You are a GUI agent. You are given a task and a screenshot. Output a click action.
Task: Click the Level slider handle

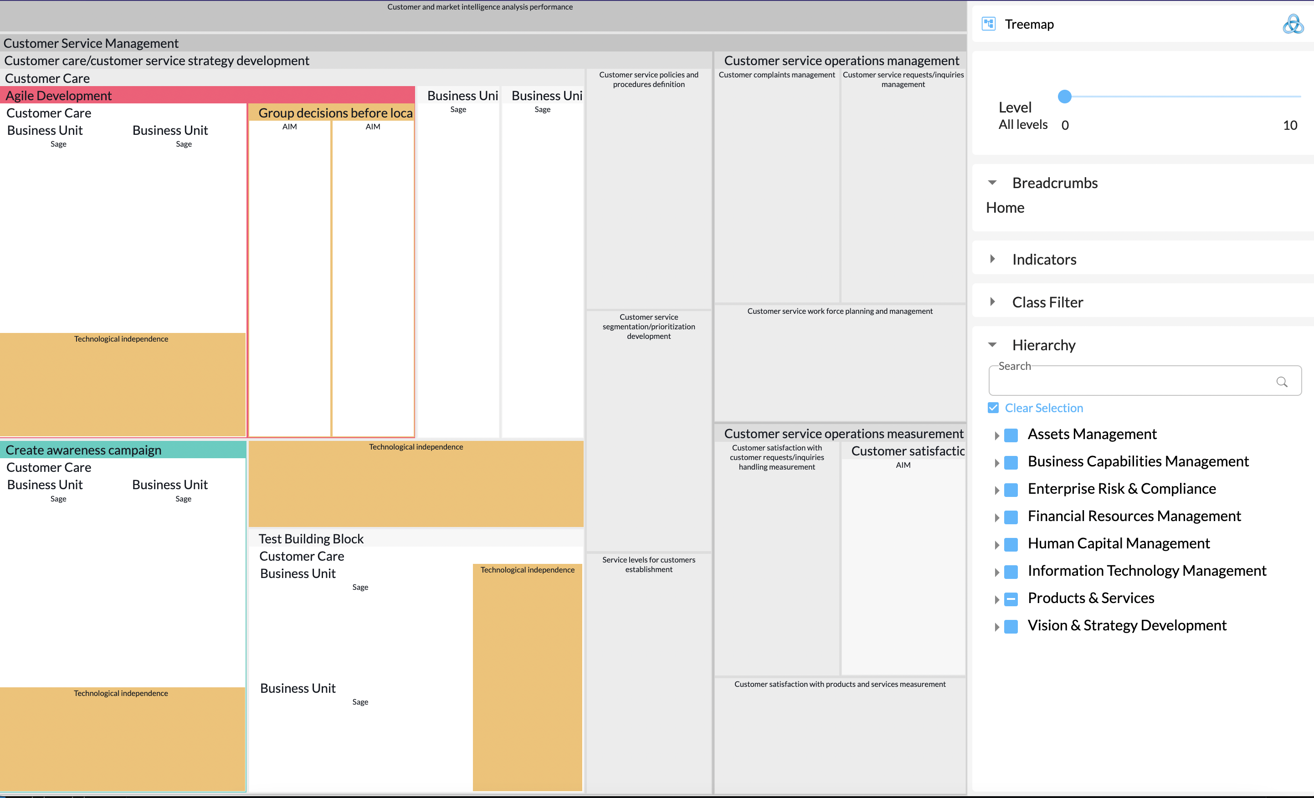click(x=1064, y=97)
